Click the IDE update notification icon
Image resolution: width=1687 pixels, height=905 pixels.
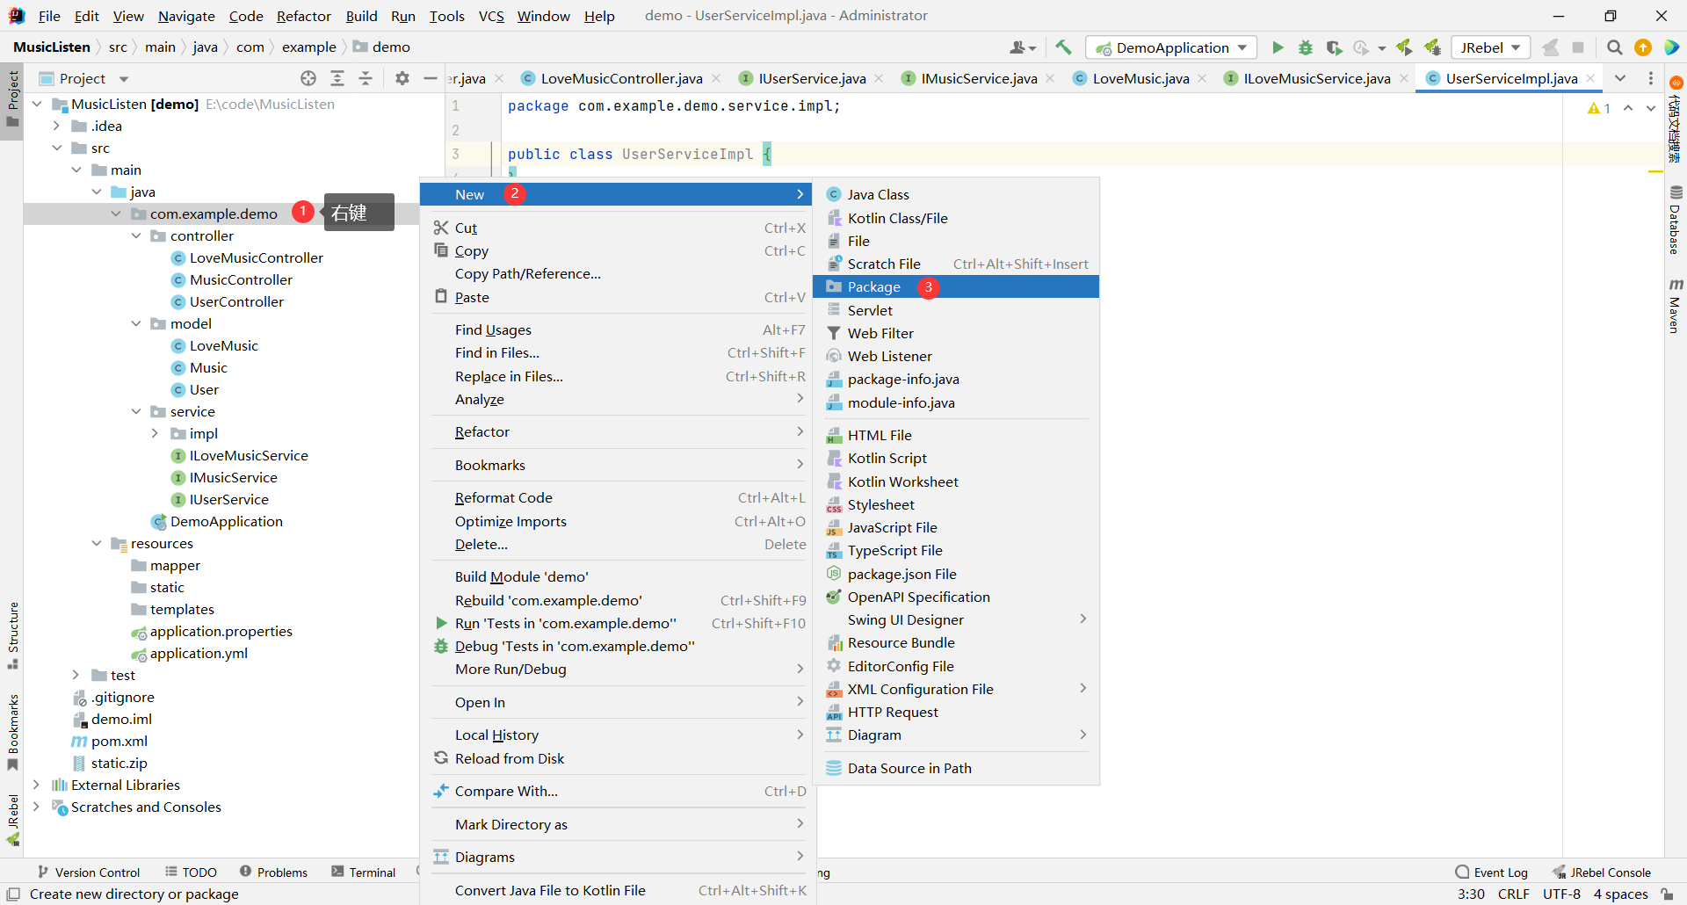(x=1643, y=47)
